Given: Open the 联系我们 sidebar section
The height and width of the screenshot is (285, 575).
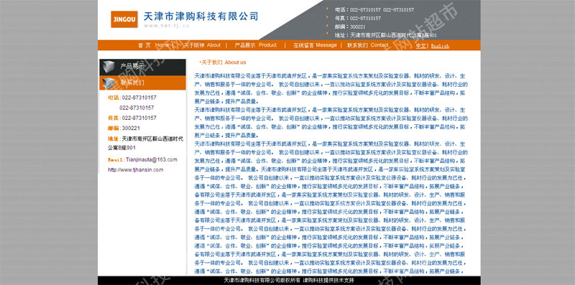Looking at the screenshot, I should (142, 83).
